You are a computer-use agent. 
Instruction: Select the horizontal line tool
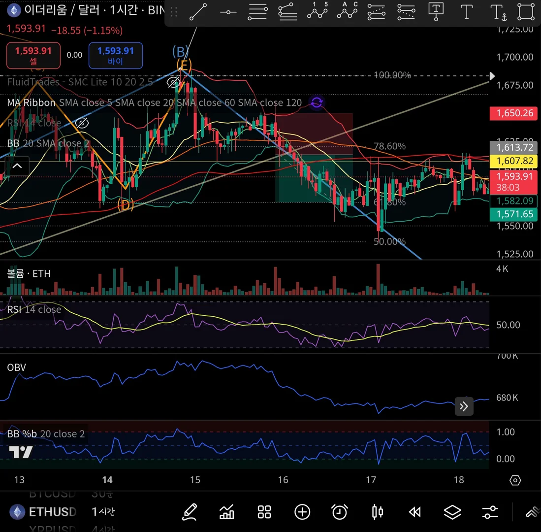[x=228, y=12]
